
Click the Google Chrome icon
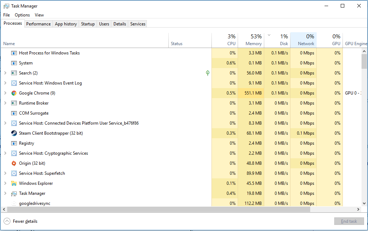pyautogui.click(x=14, y=93)
